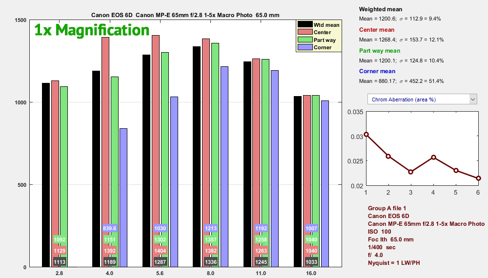Click the ISO 100 info line
The height and width of the screenshot is (278, 488).
pos(379,232)
